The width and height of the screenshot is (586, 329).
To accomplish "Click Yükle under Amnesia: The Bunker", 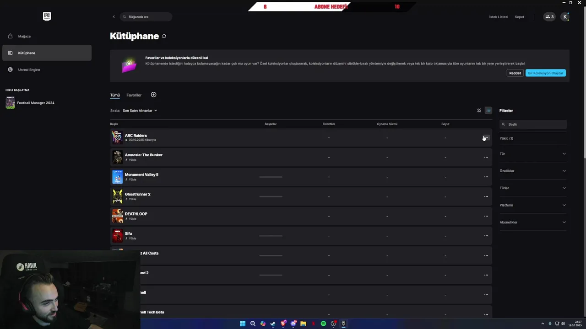I will pos(131,160).
